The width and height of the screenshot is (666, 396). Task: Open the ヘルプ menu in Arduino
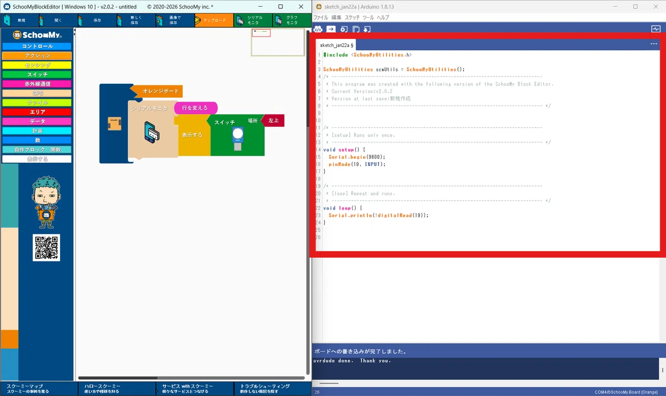[383, 18]
